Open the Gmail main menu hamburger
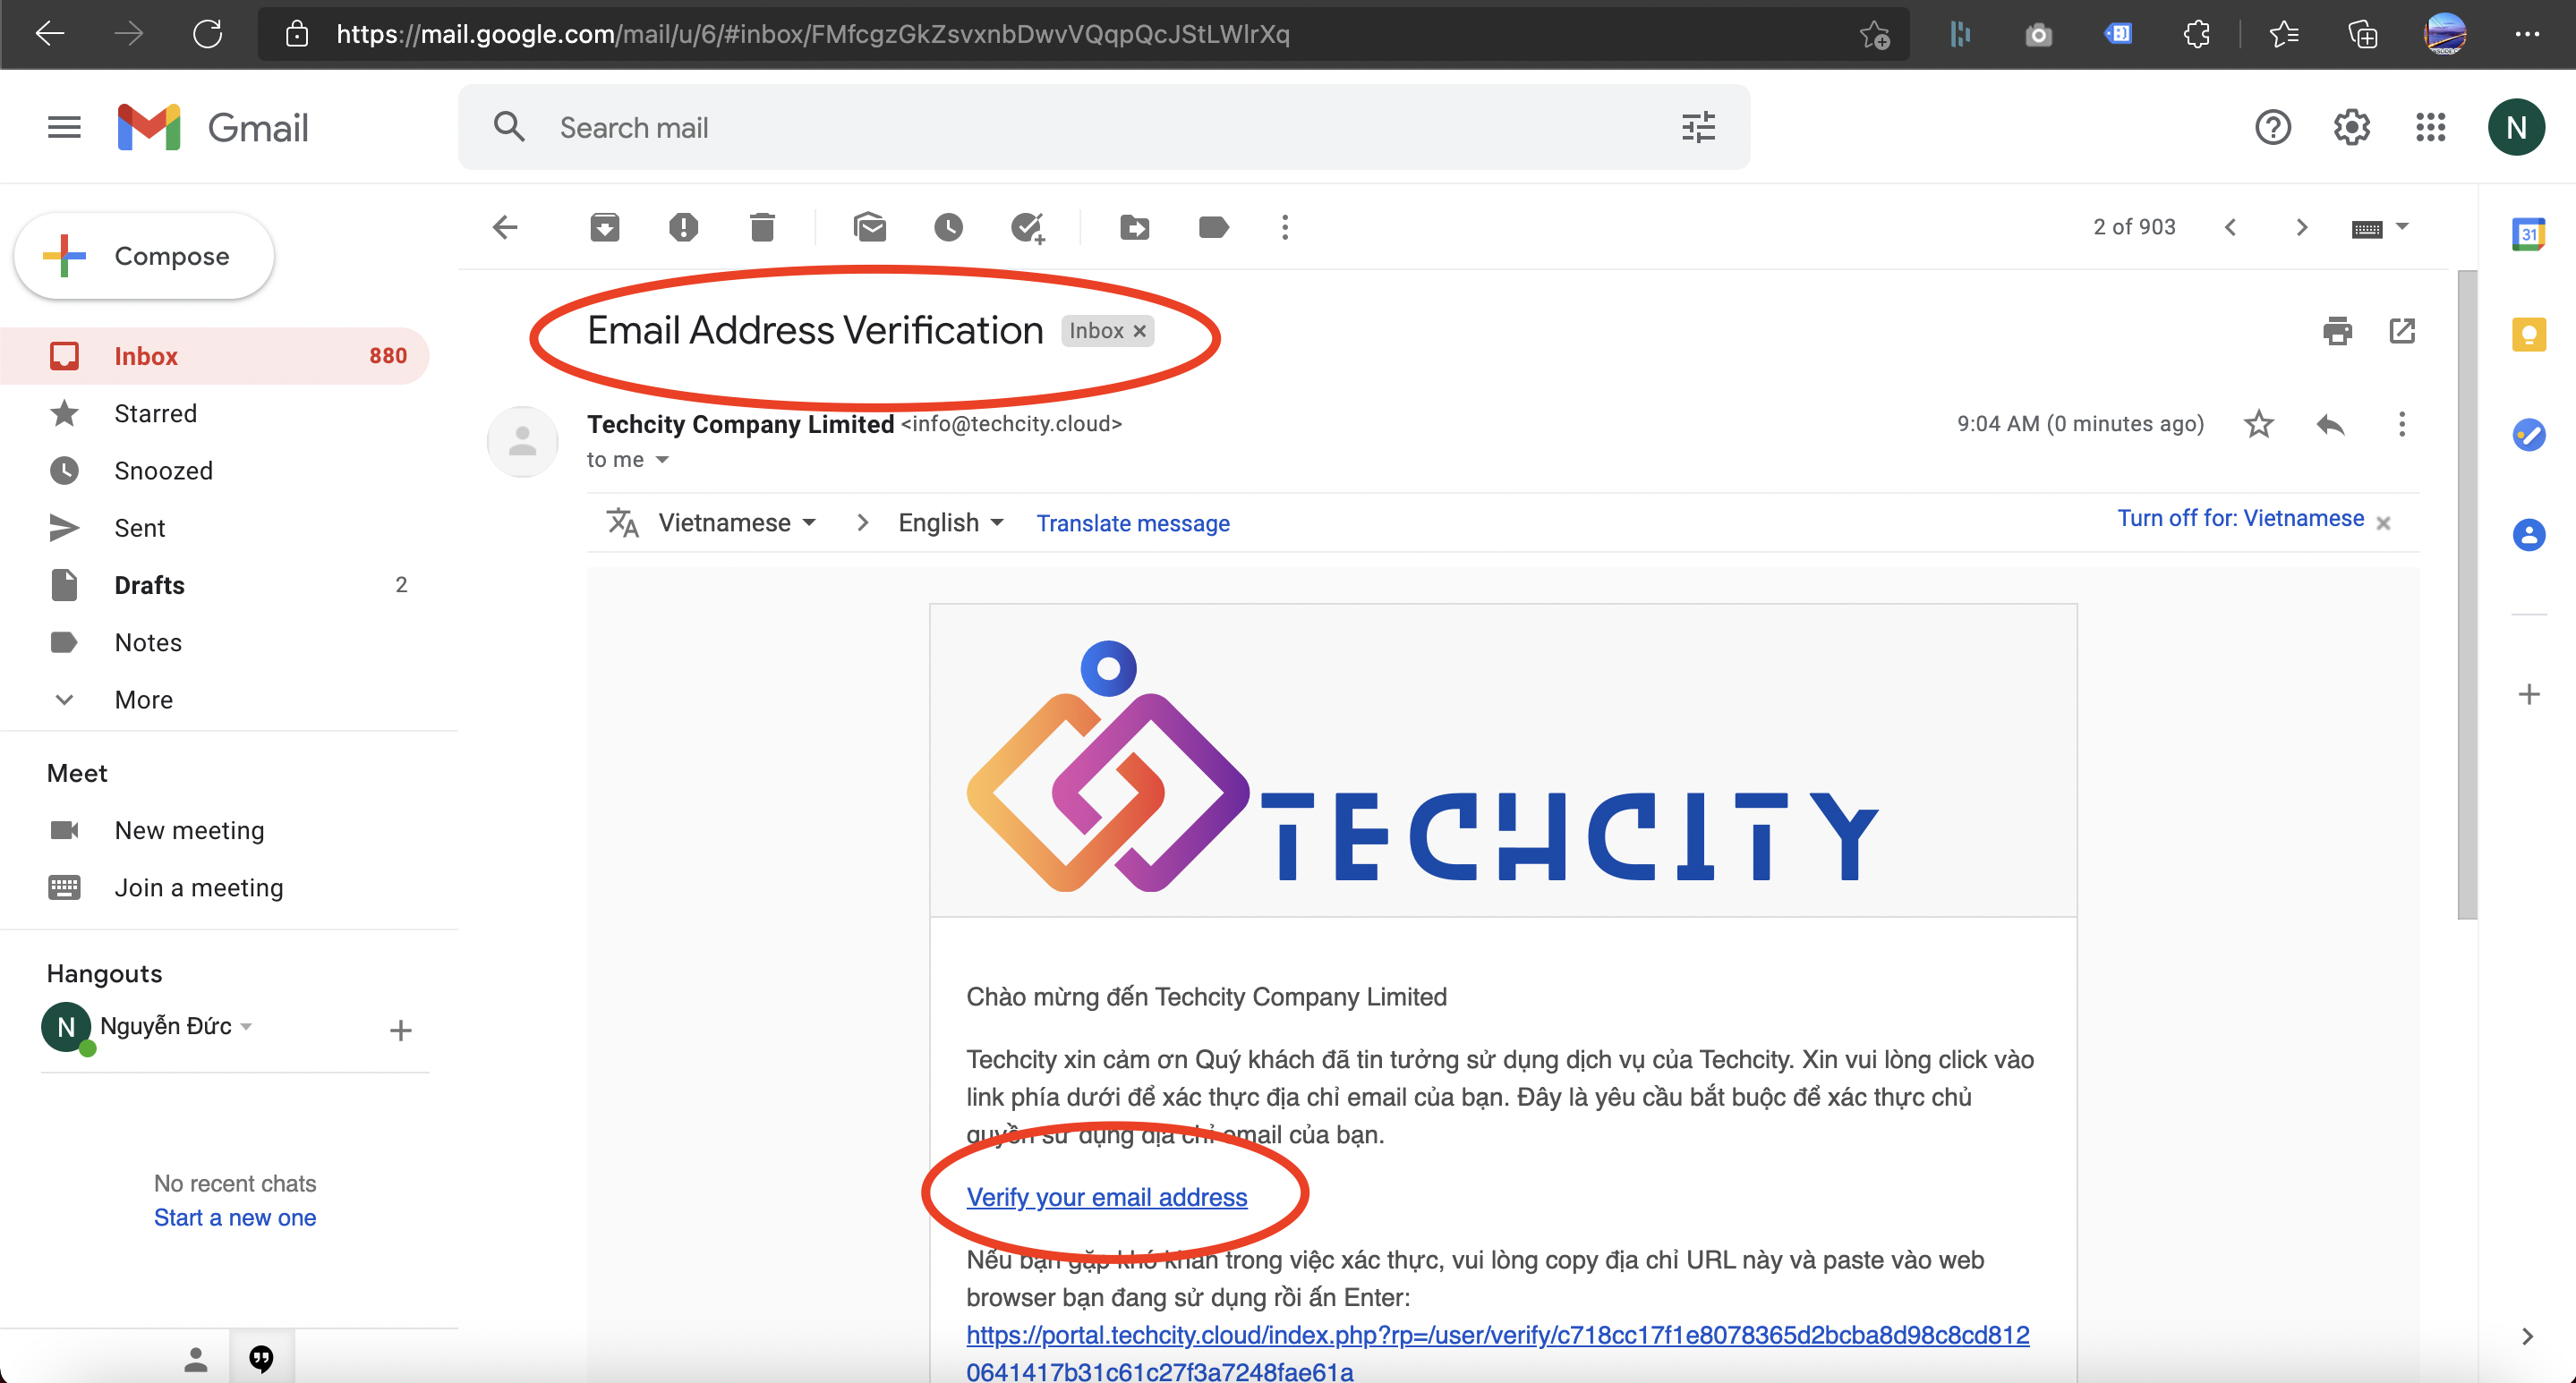 click(64, 127)
